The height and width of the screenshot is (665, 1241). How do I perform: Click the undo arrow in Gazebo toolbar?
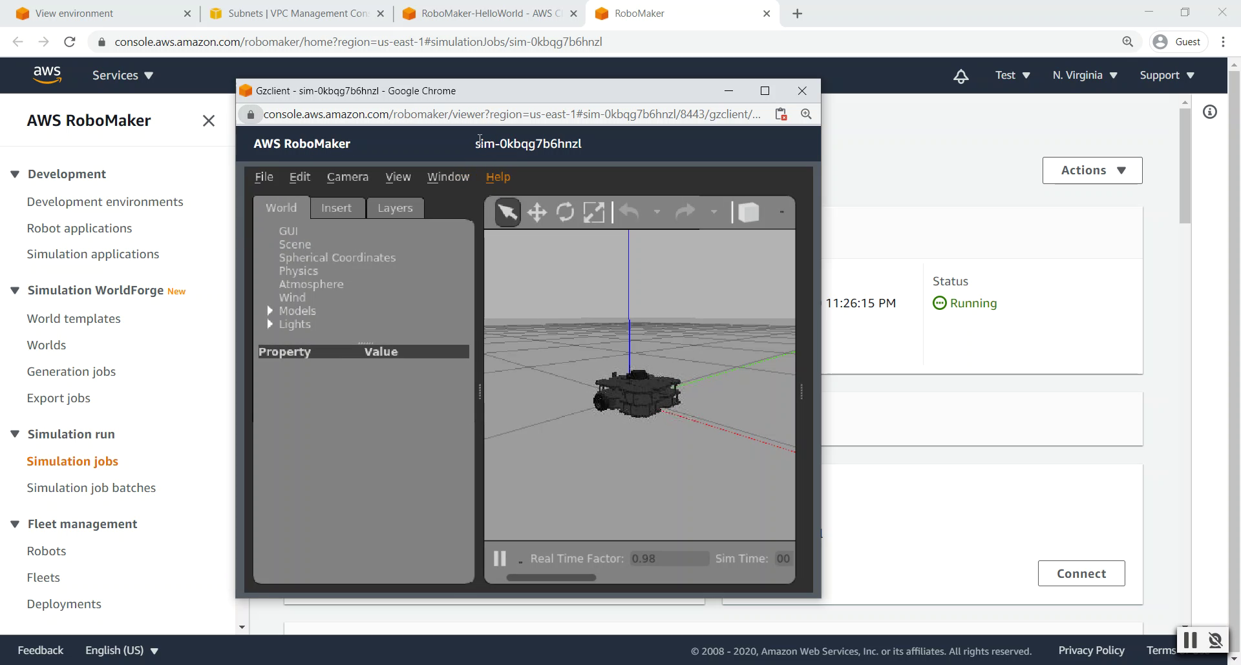(630, 212)
